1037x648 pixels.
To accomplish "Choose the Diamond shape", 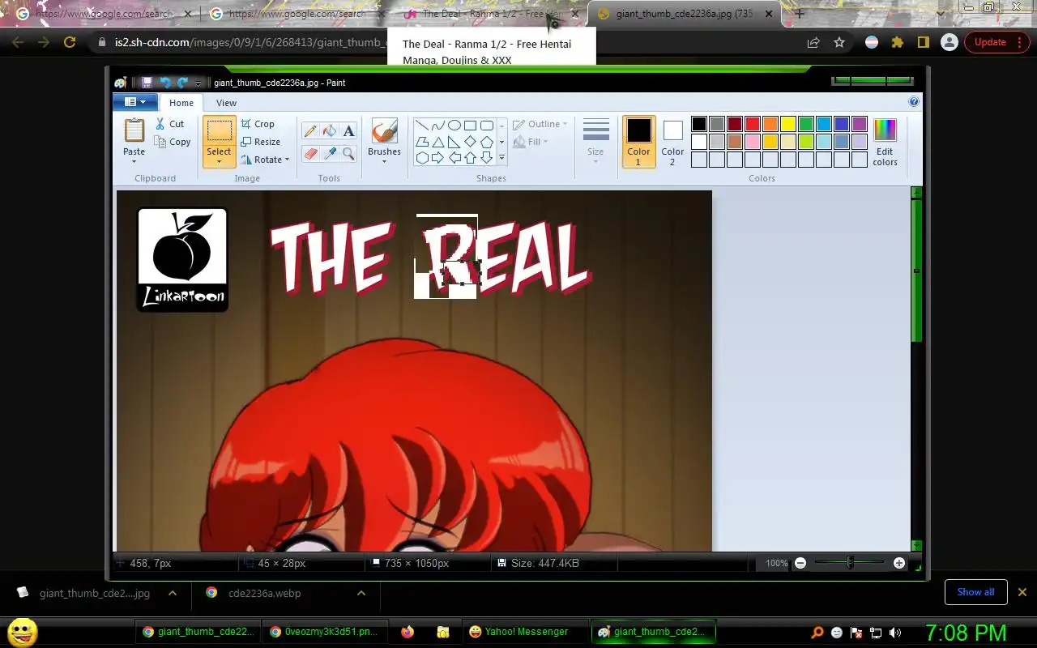I will pyautogui.click(x=471, y=142).
